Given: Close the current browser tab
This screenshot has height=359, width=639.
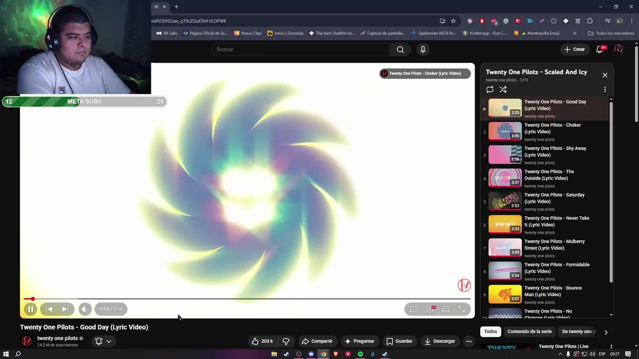Looking at the screenshot, I should (164, 6).
